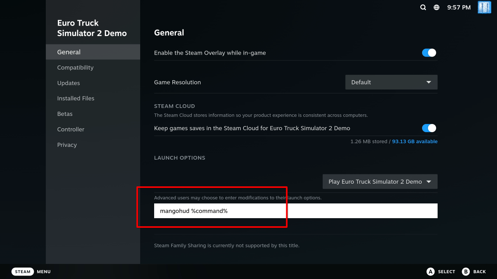This screenshot has height=279, width=497.
Task: Toggle Enable the Steam Overlay switch
Action: 429,53
